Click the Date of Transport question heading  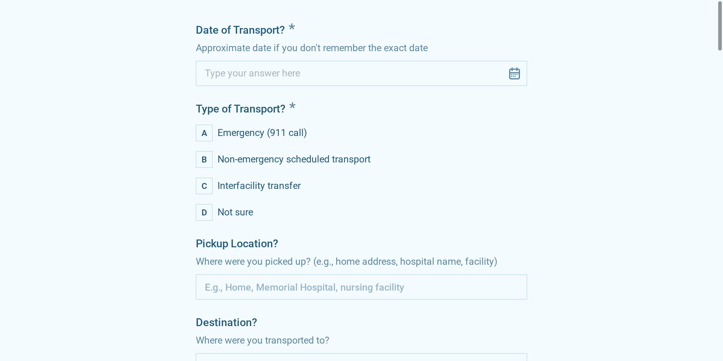(240, 30)
